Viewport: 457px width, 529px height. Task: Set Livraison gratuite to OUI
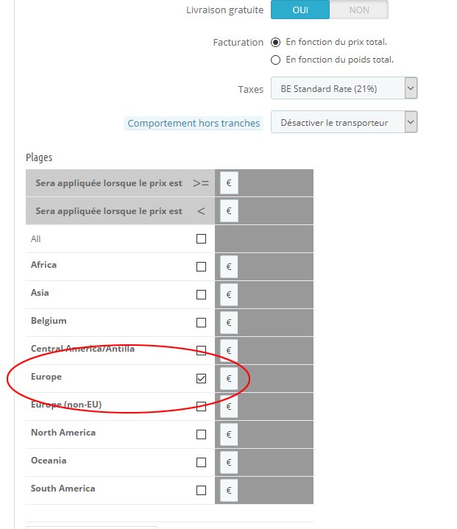tap(300, 10)
